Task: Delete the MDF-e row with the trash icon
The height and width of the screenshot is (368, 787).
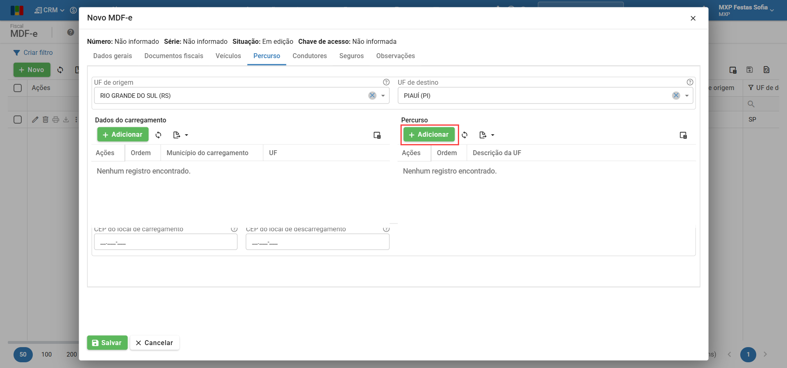Action: [45, 120]
